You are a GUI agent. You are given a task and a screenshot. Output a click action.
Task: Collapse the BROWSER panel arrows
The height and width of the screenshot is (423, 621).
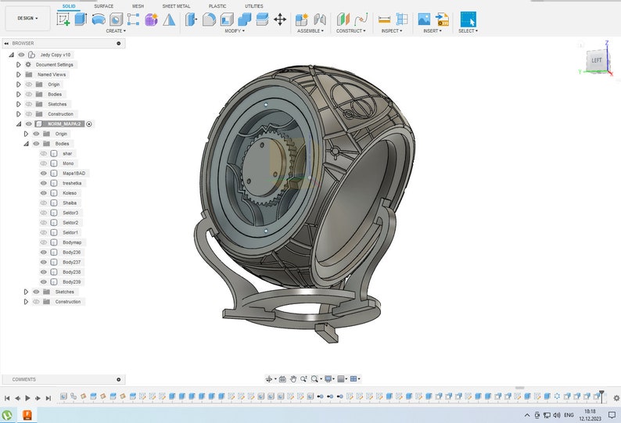(x=6, y=43)
